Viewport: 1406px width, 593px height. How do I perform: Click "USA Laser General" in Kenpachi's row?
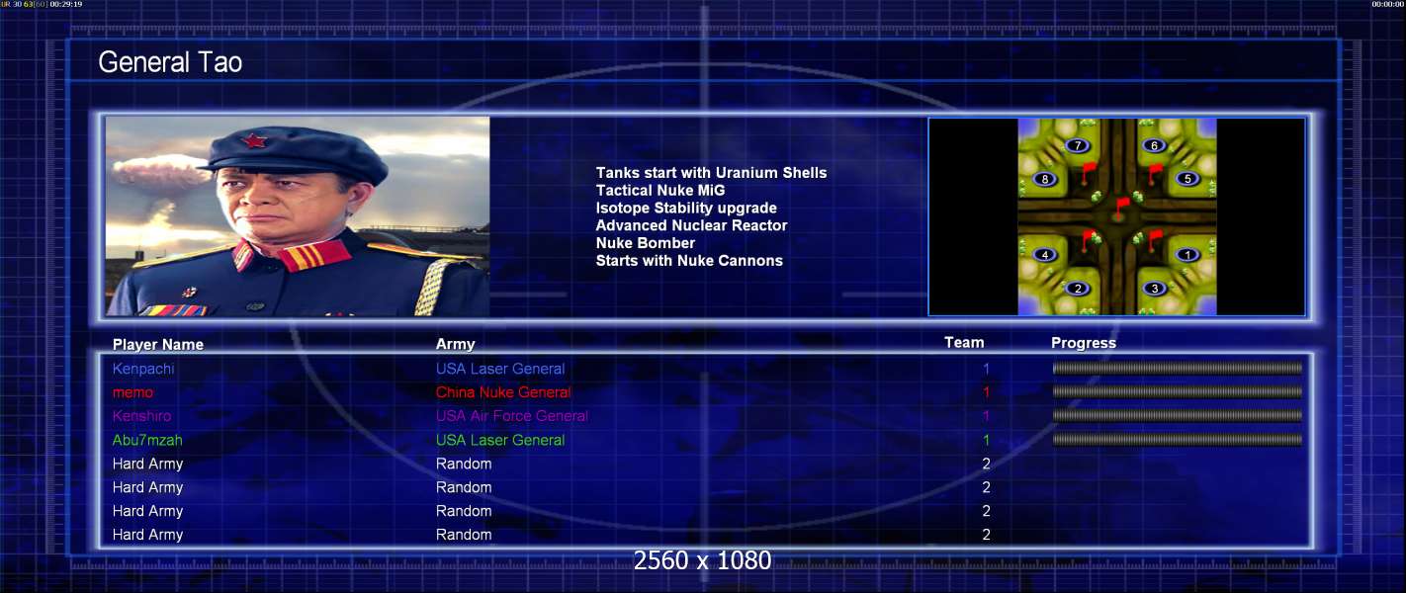click(x=500, y=369)
